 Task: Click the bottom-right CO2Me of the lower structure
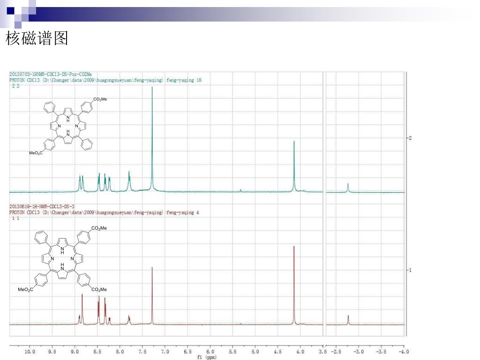tap(99, 290)
